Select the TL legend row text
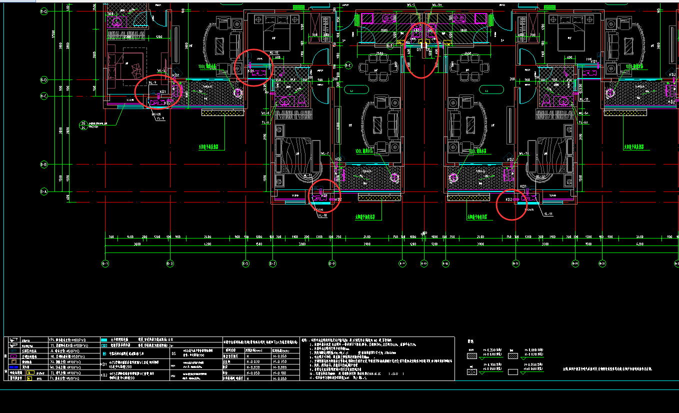Viewport: 679px width, 413px height. point(65,372)
